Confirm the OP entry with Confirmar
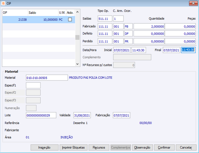 click(x=164, y=147)
